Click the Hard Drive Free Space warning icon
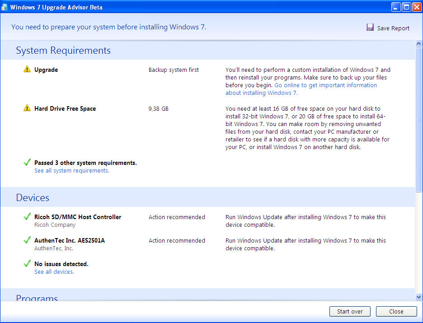This screenshot has height=323, width=423. click(27, 108)
